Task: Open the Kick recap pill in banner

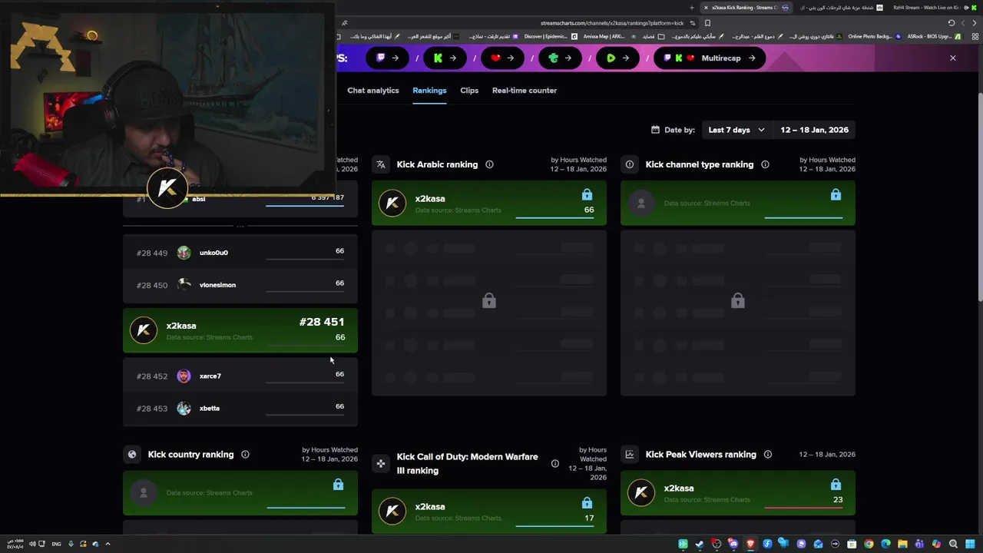Action: coord(445,58)
